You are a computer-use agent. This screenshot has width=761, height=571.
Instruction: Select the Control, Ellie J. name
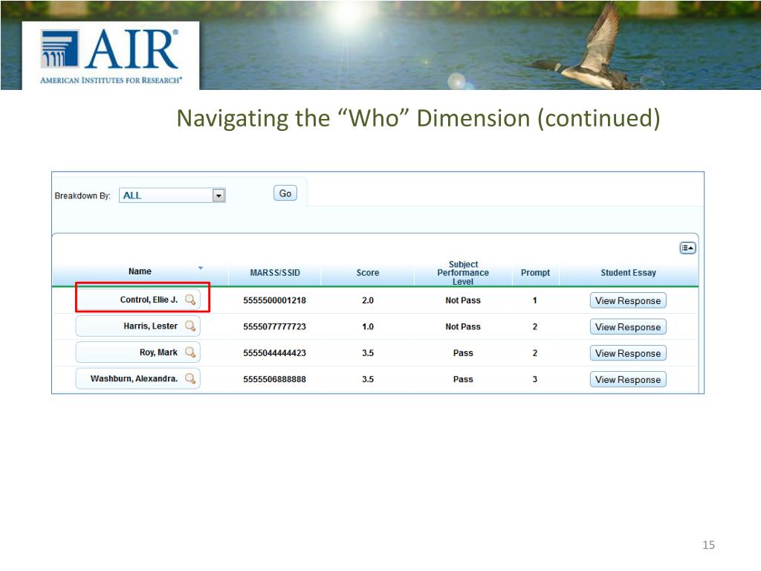pos(149,300)
